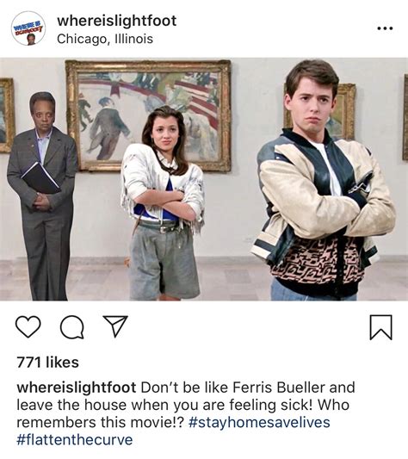This screenshot has height=459, width=408.
Task: Tap person in gray suit holding folder
Action: coord(43,196)
